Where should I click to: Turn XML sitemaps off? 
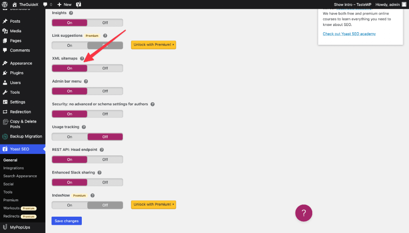point(105,68)
